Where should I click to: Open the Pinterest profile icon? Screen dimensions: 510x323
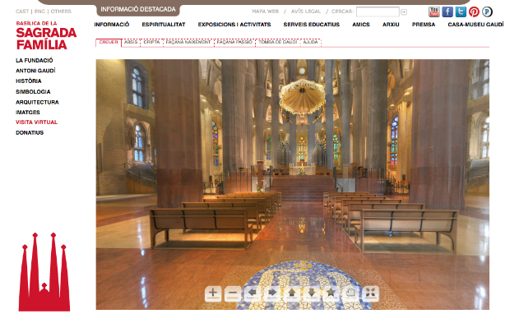[474, 12]
